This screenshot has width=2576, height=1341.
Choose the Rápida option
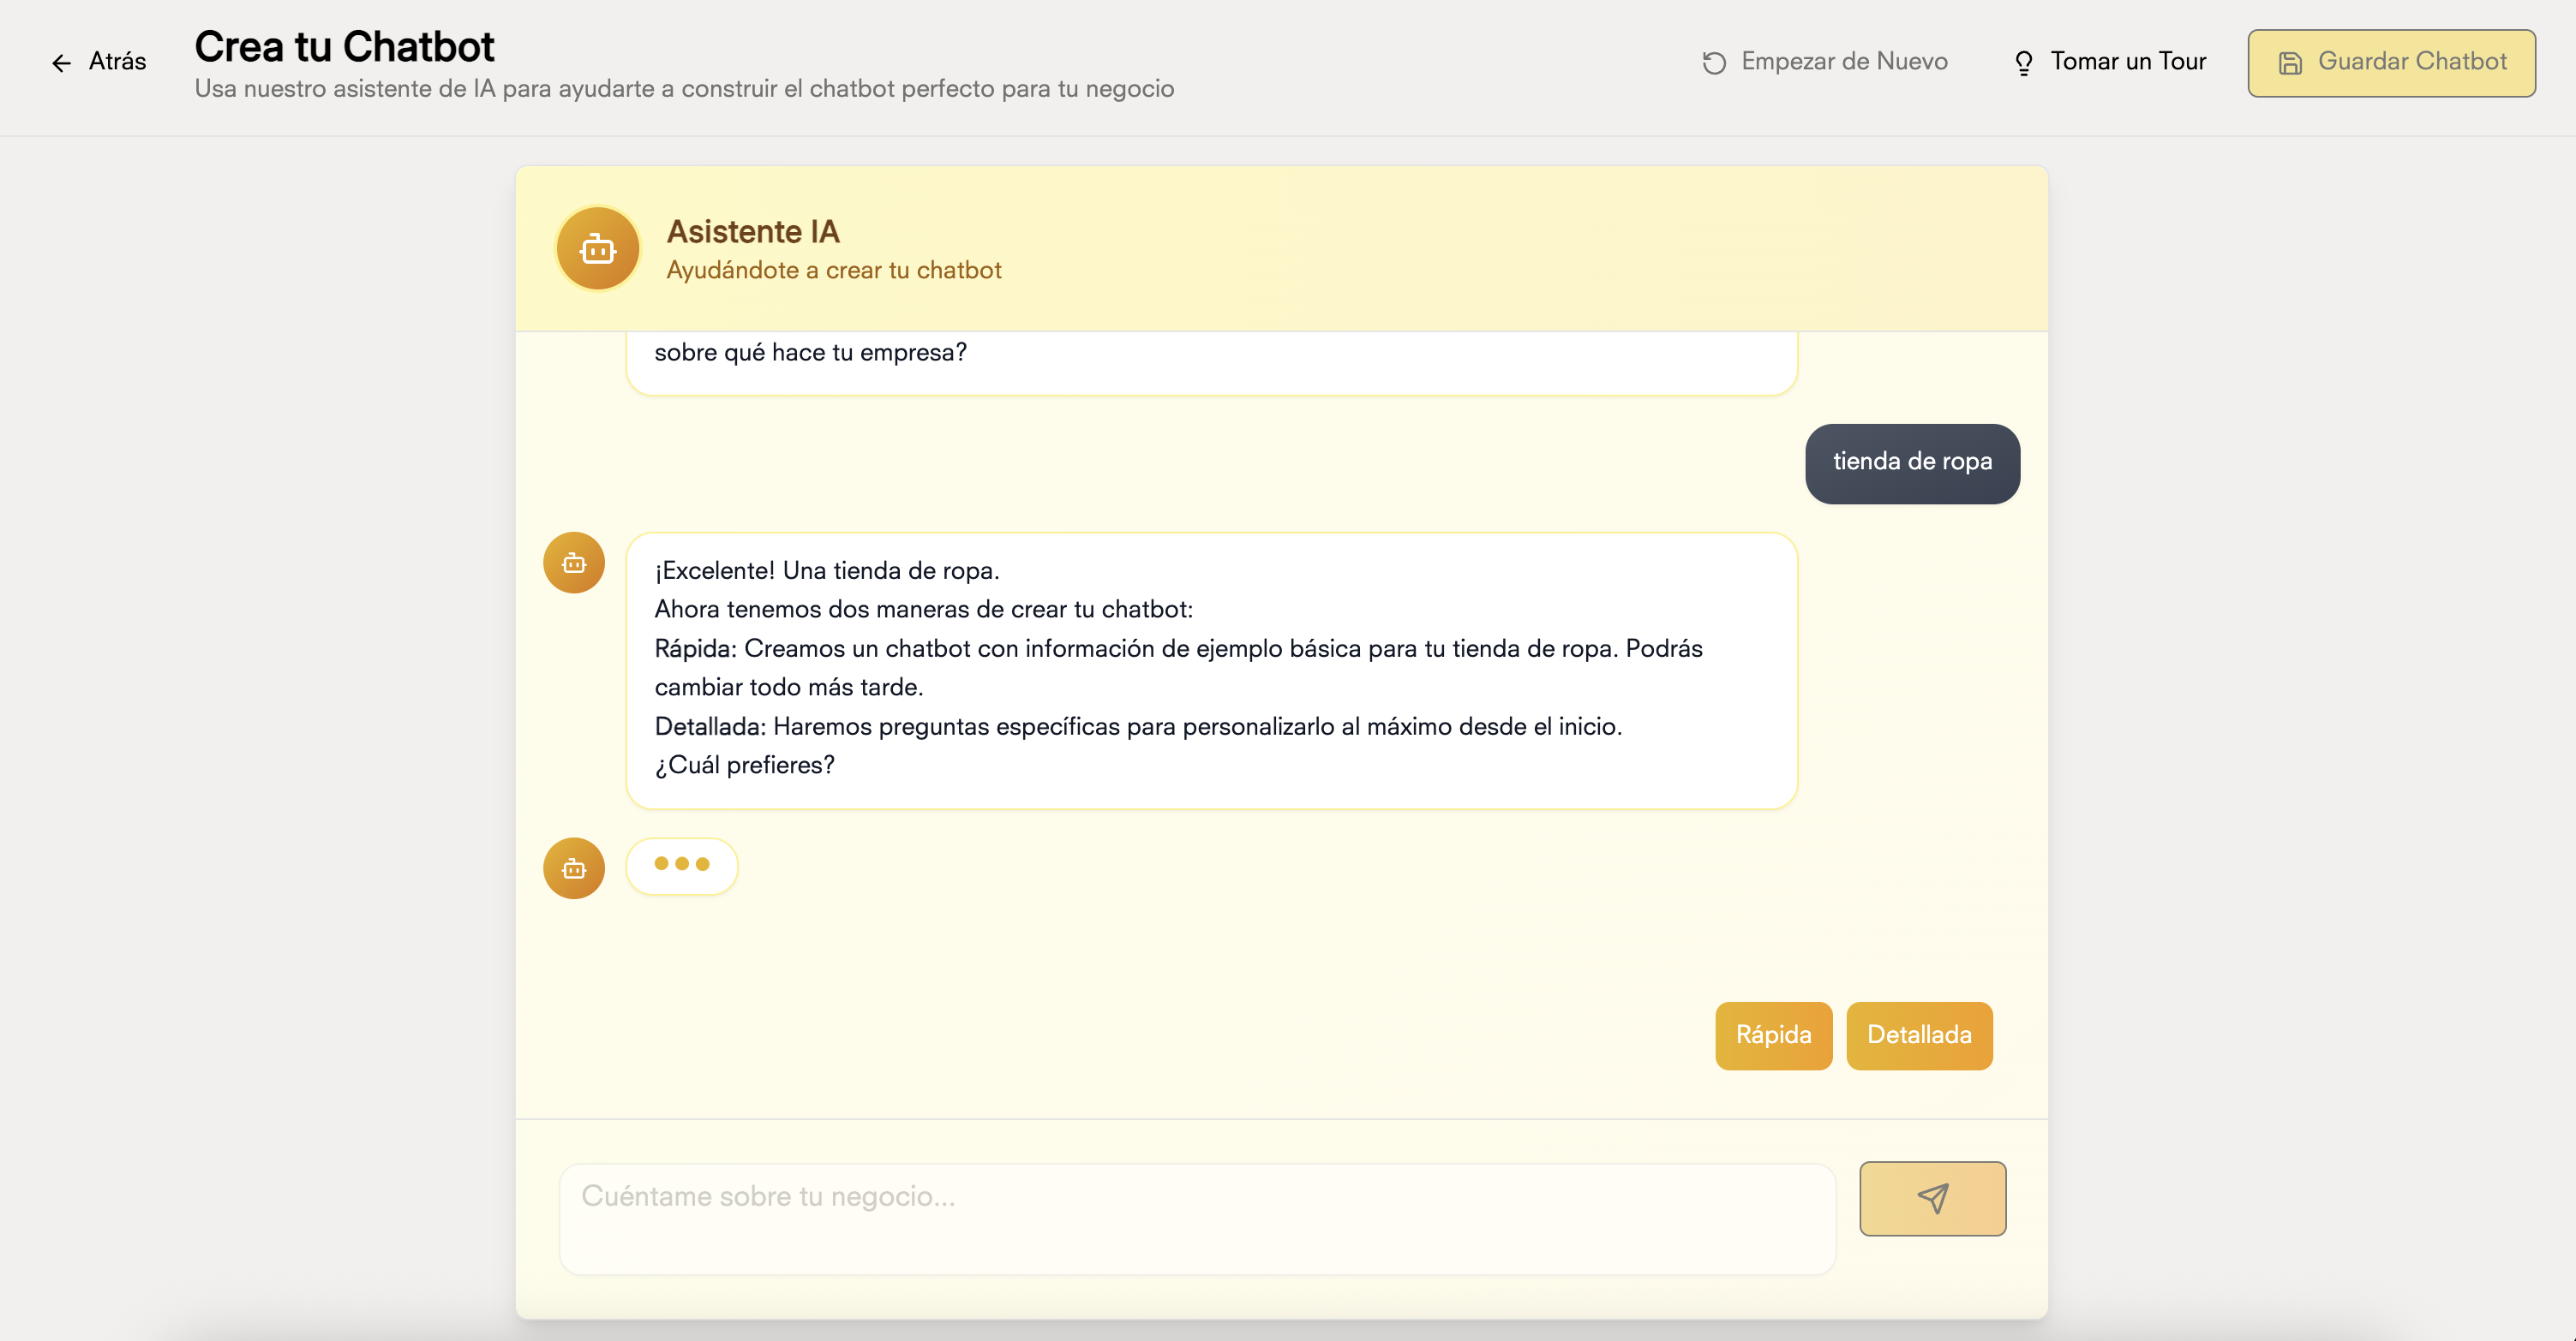tap(1773, 1035)
